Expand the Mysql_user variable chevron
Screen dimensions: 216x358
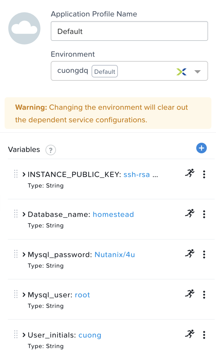[x=24, y=295]
